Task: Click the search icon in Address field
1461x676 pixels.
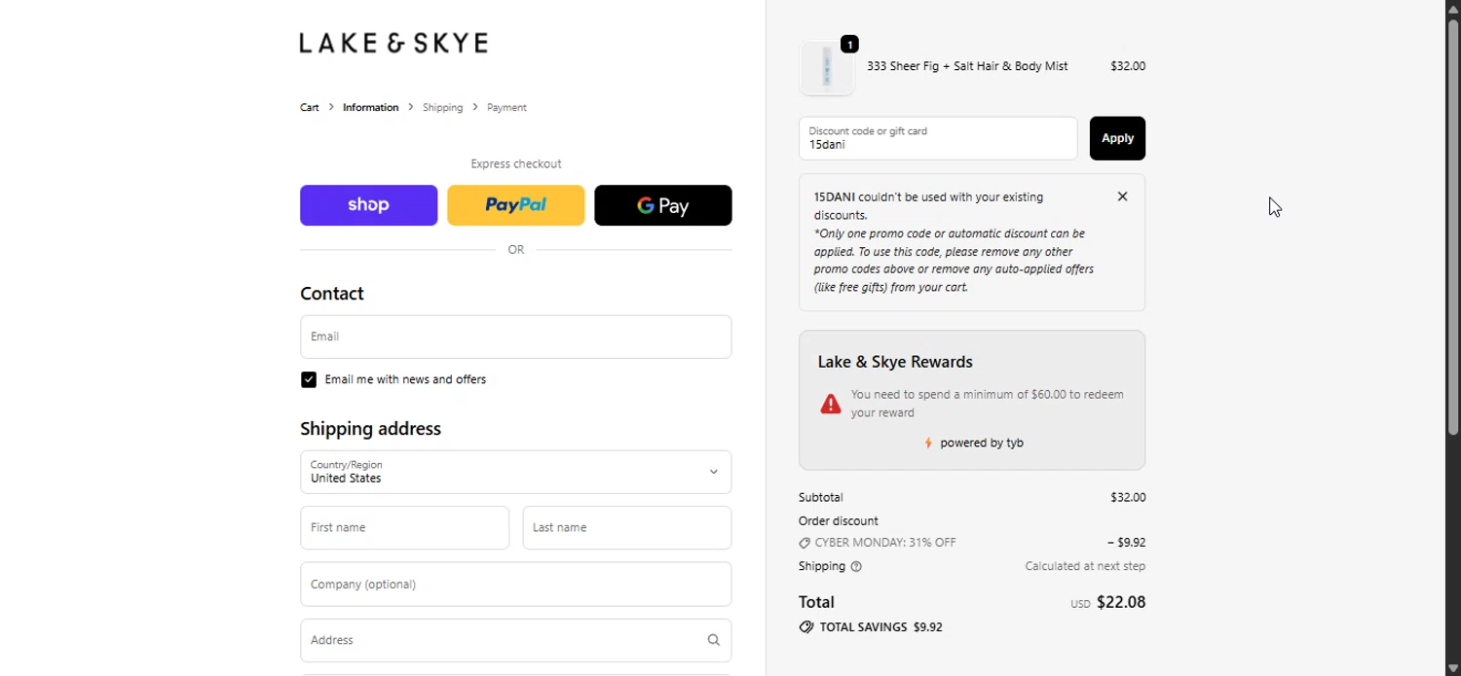Action: (x=714, y=640)
